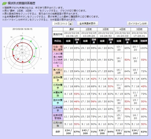The width and height of the screenshot is (151, 139).
Task: Click the 科目名 header cell
Action: (58, 41)
